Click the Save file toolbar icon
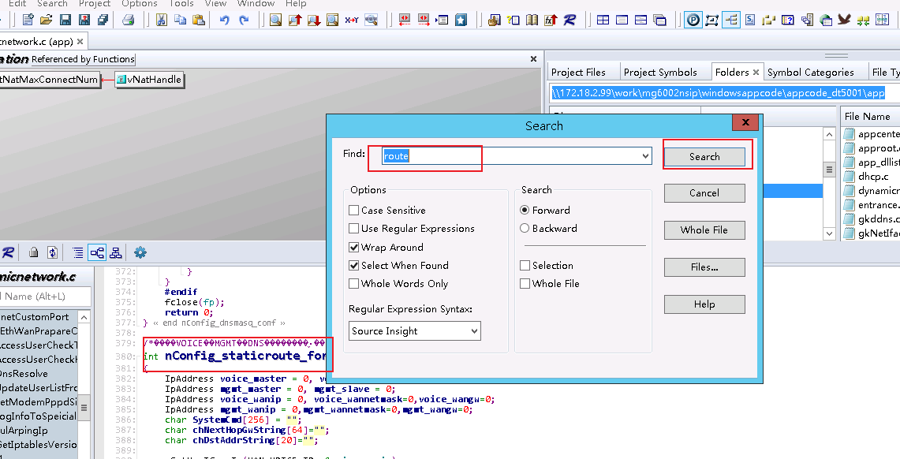 (x=65, y=20)
